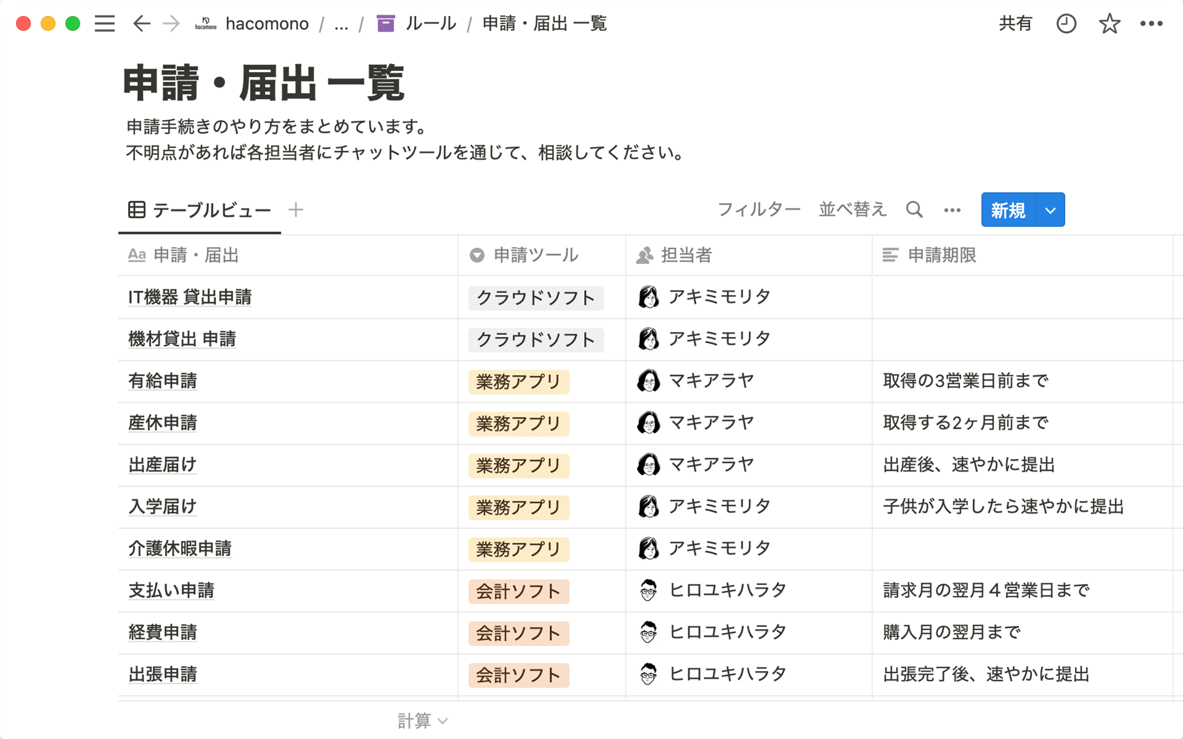Expand the 新規 button dropdown arrow

[x=1051, y=210]
